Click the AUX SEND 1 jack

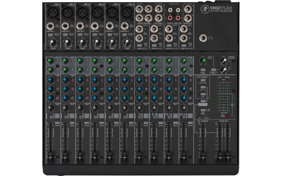158,9
